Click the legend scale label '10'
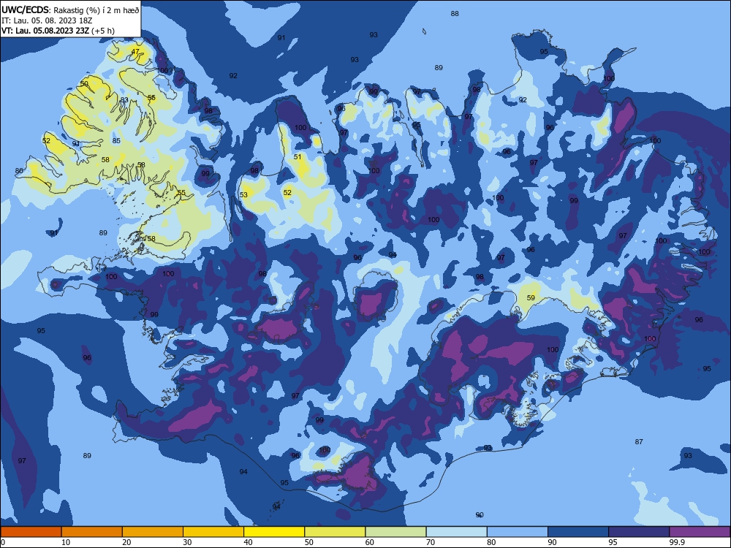This screenshot has width=731, height=548. point(66,542)
